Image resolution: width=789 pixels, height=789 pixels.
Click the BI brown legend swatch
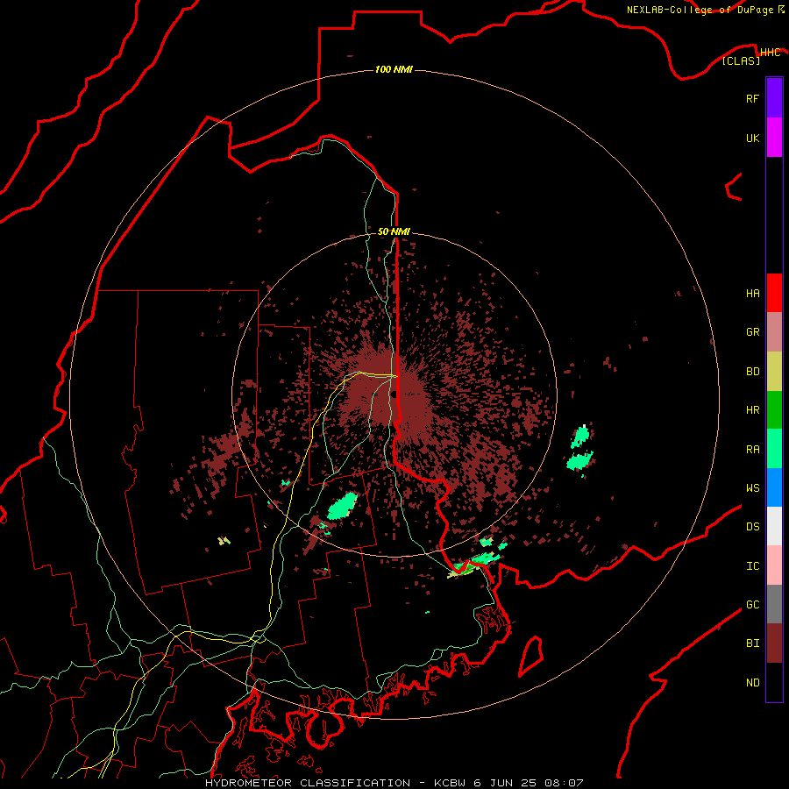774,643
